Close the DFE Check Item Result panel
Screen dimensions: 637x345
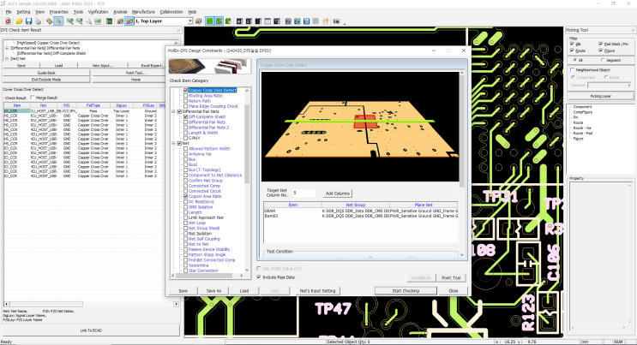point(178,30)
